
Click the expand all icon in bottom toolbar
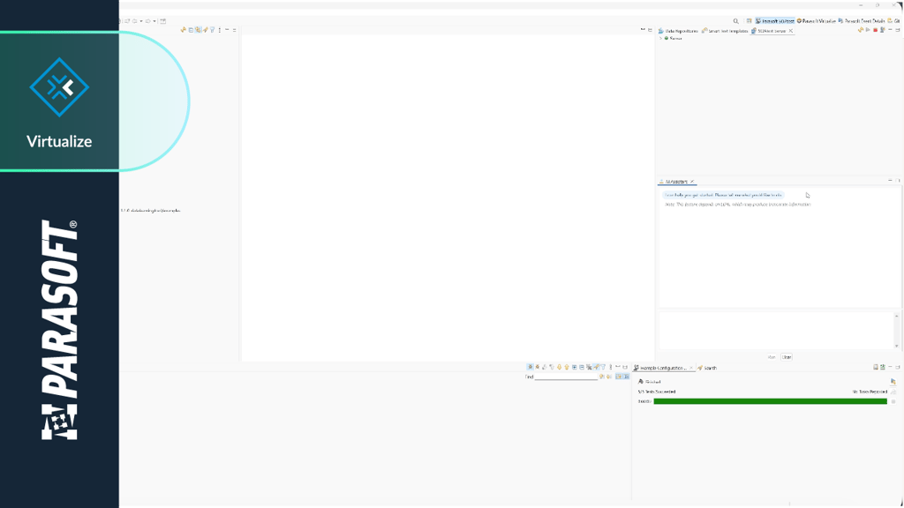click(574, 367)
